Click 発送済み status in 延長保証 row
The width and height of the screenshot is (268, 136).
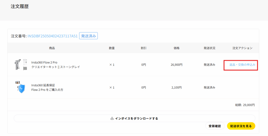coord(210,87)
